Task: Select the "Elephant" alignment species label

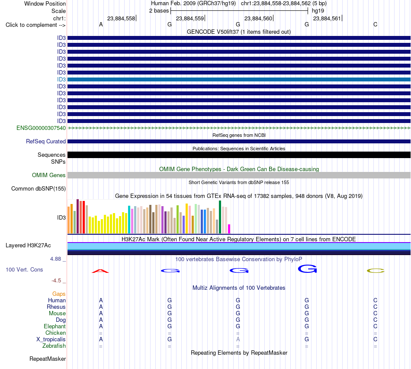Action: point(55,327)
